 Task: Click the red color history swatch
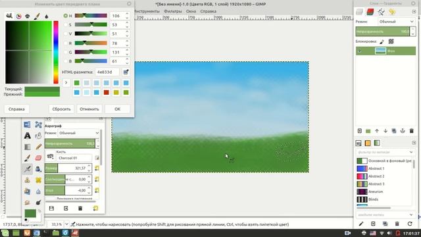[107, 92]
